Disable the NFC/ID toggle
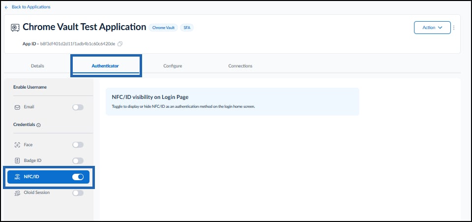The width and height of the screenshot is (472, 222). click(78, 177)
